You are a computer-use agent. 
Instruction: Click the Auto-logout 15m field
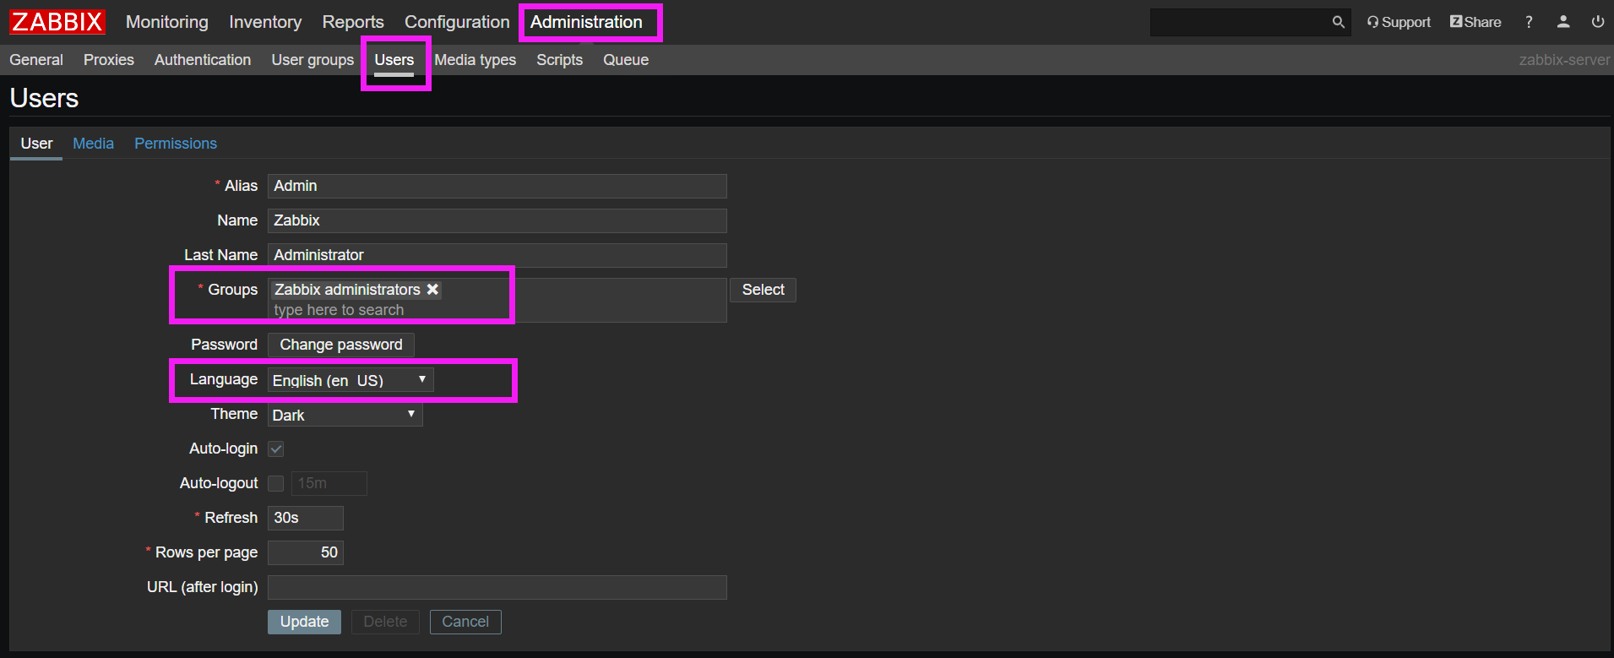(329, 483)
